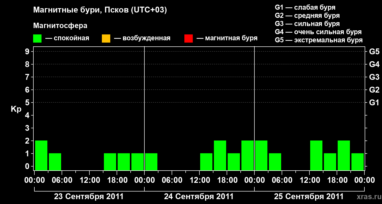This screenshot has height=204, width=382.
Task: Click the green 'спокойная' legend swatch
Action: [37, 39]
